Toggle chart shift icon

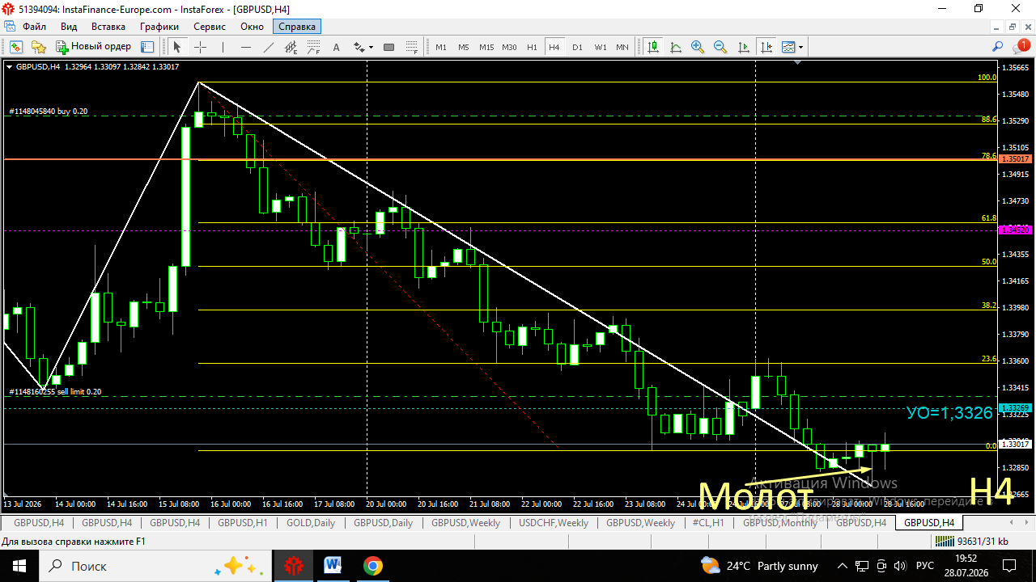766,47
